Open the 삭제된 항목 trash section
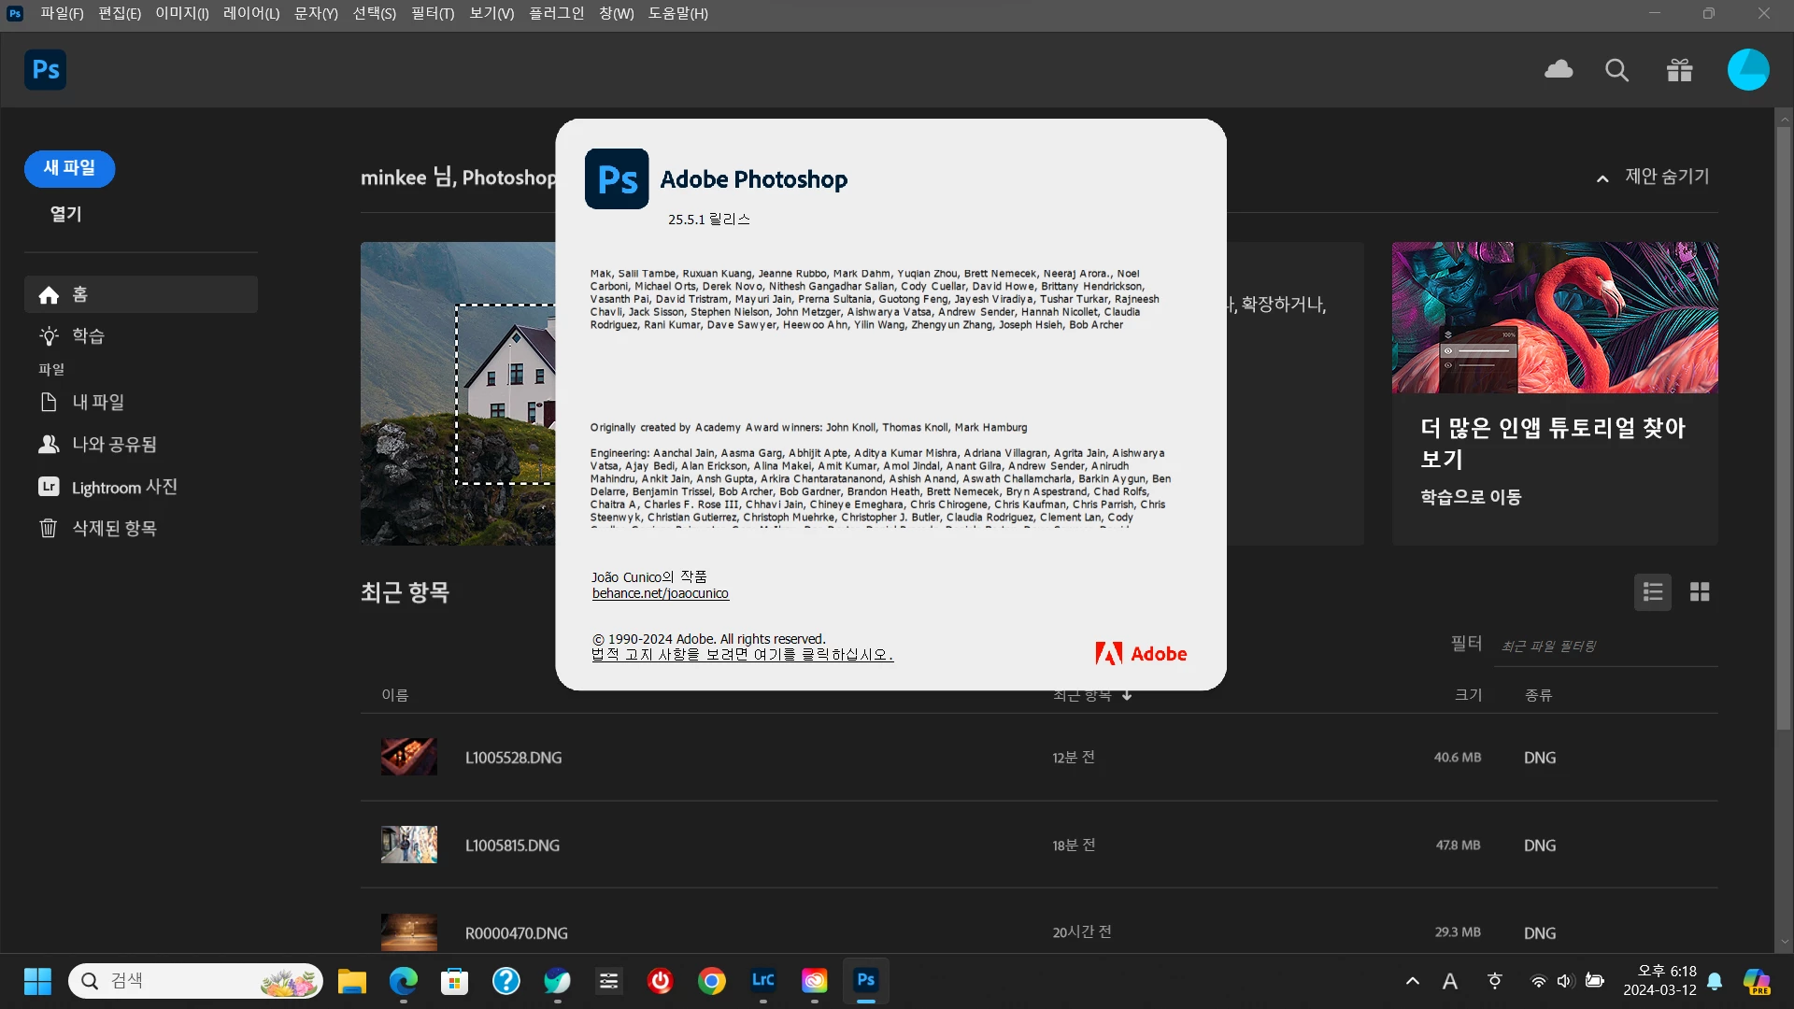The image size is (1794, 1009). [114, 529]
